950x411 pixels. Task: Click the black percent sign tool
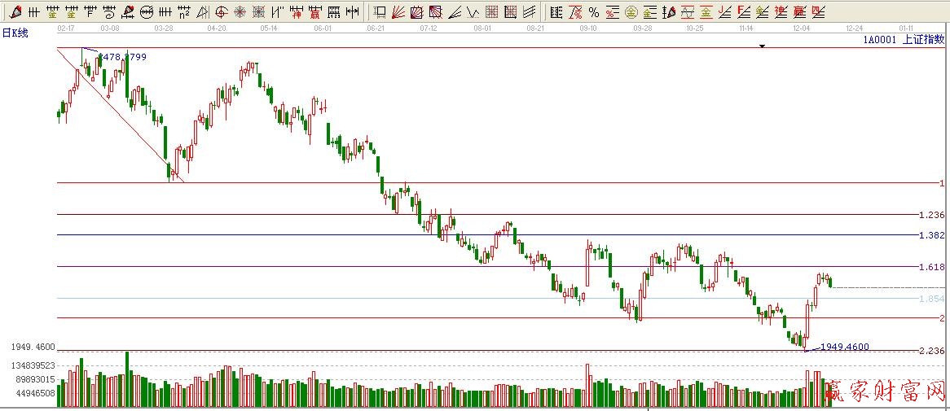(594, 12)
